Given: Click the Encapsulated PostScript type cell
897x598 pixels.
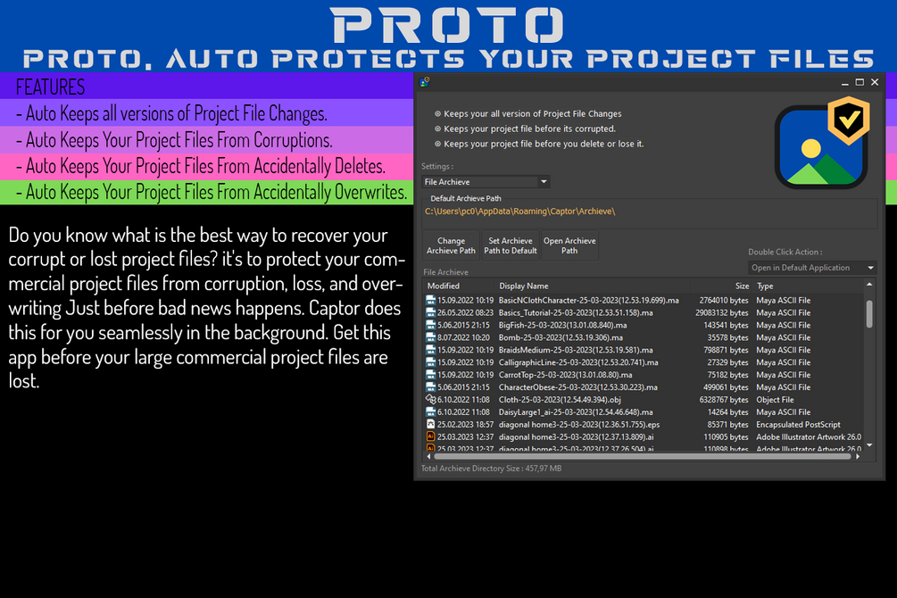Looking at the screenshot, I should point(798,425).
